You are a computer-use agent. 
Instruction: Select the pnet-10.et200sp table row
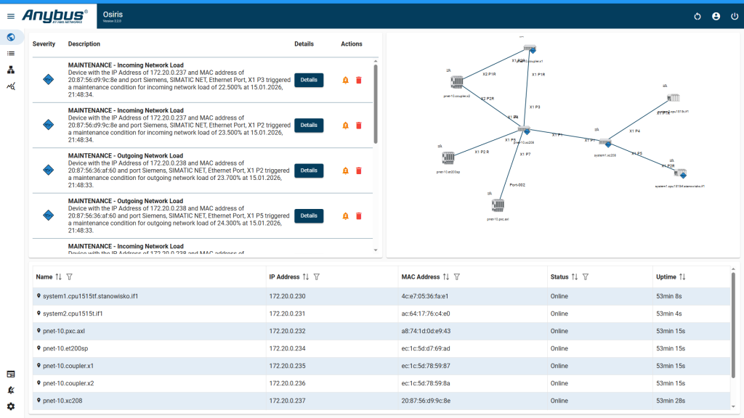coord(381,348)
